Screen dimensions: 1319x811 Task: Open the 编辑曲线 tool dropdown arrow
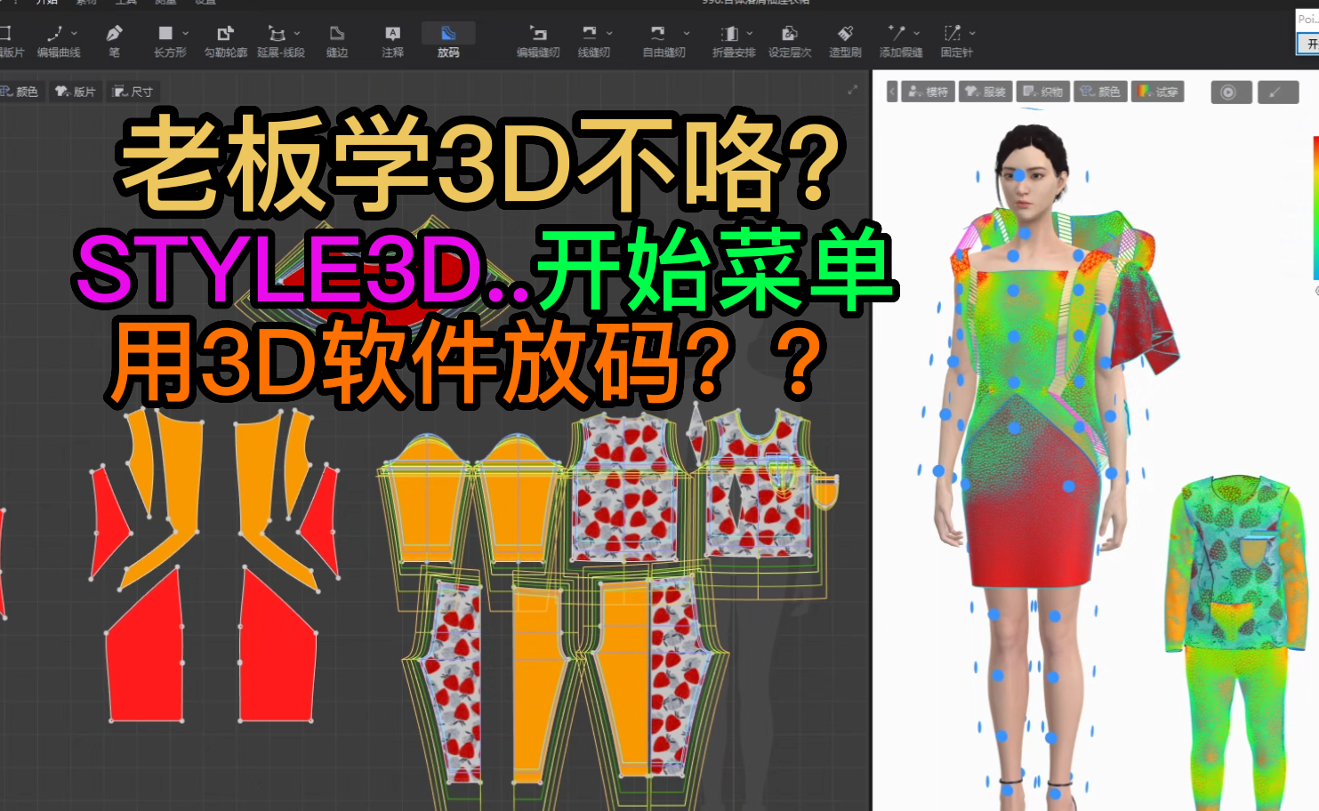click(75, 34)
